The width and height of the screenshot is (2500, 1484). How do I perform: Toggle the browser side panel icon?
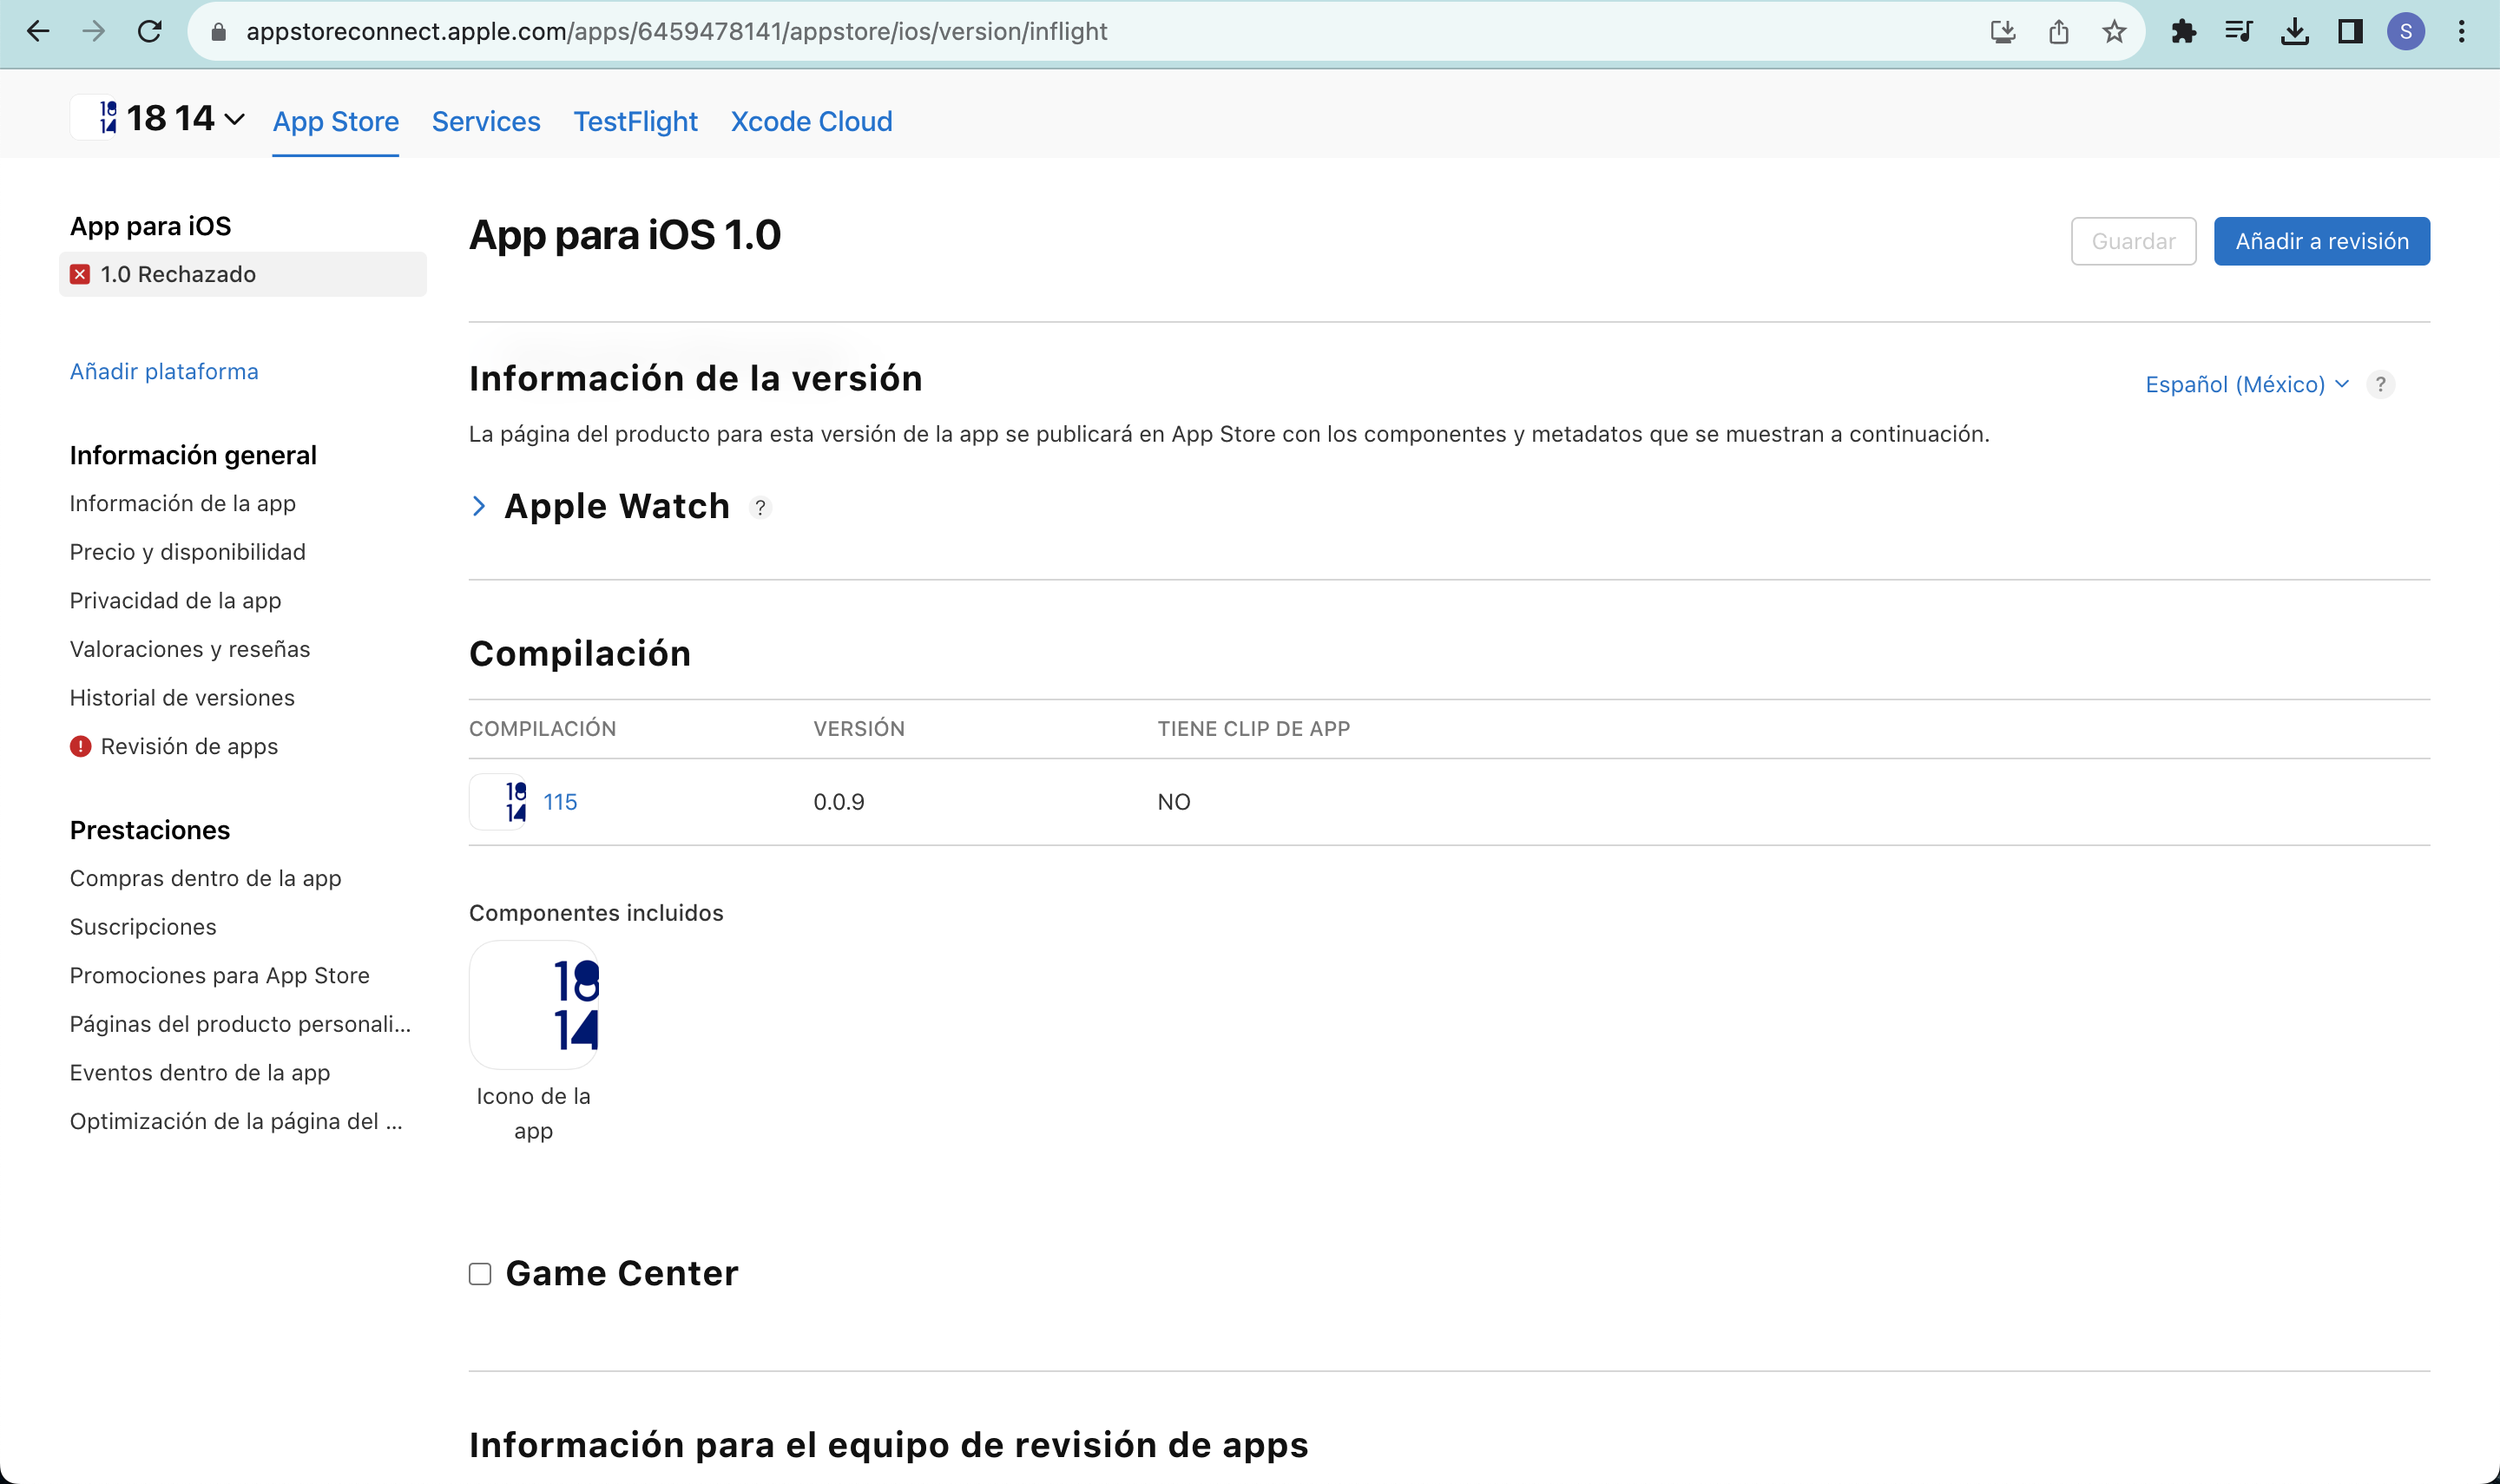click(x=2350, y=32)
